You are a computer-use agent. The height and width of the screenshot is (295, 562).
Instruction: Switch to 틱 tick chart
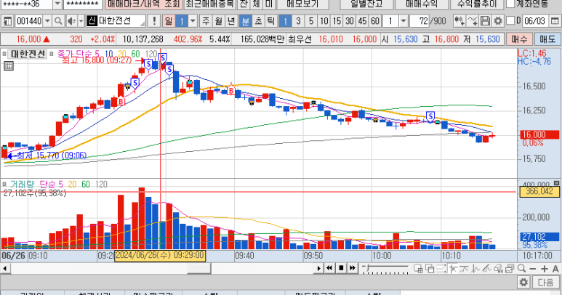[x=270, y=21]
